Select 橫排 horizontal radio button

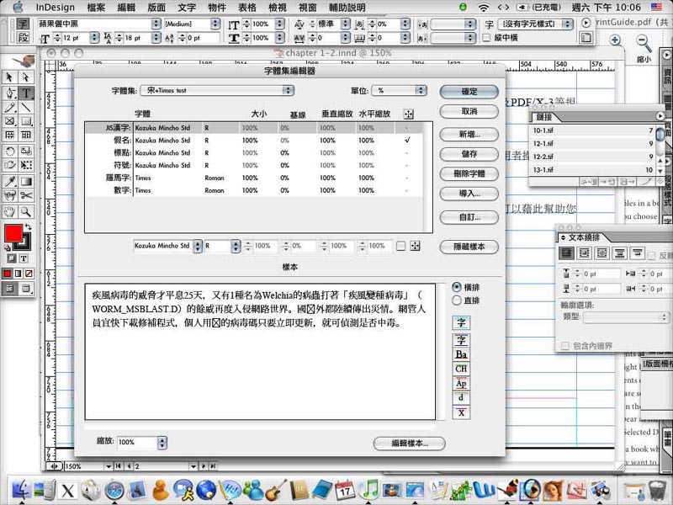click(457, 286)
